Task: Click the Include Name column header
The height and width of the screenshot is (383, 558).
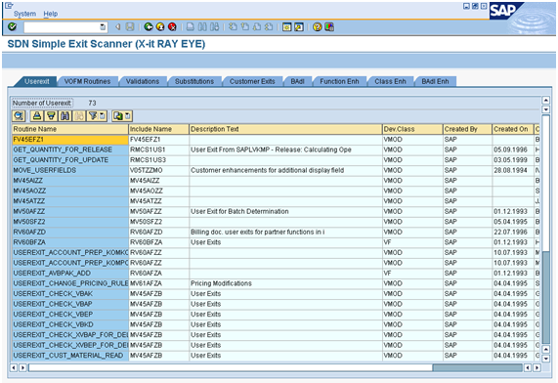Action: pyautogui.click(x=158, y=129)
